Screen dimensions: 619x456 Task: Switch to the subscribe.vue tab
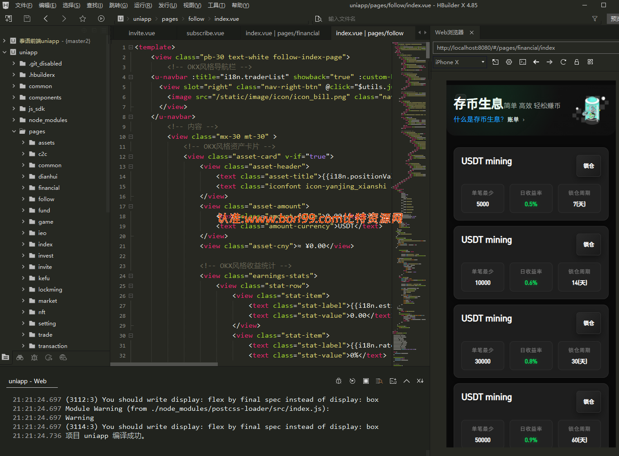(205, 33)
